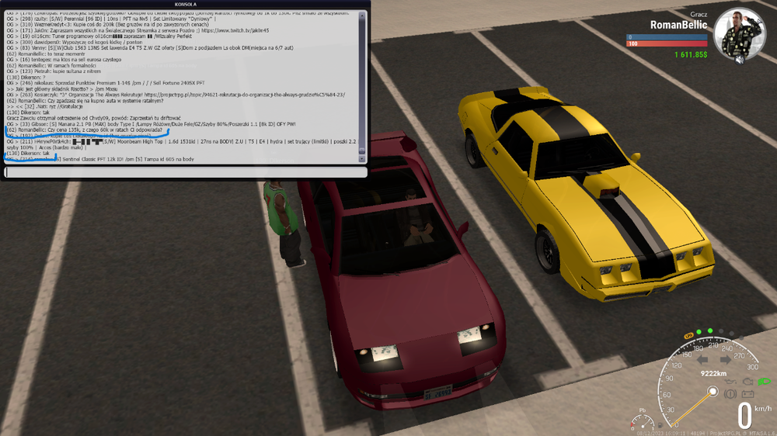
Task: Open the twitch.tv/jak0n45 link in chat
Action: 235,30
